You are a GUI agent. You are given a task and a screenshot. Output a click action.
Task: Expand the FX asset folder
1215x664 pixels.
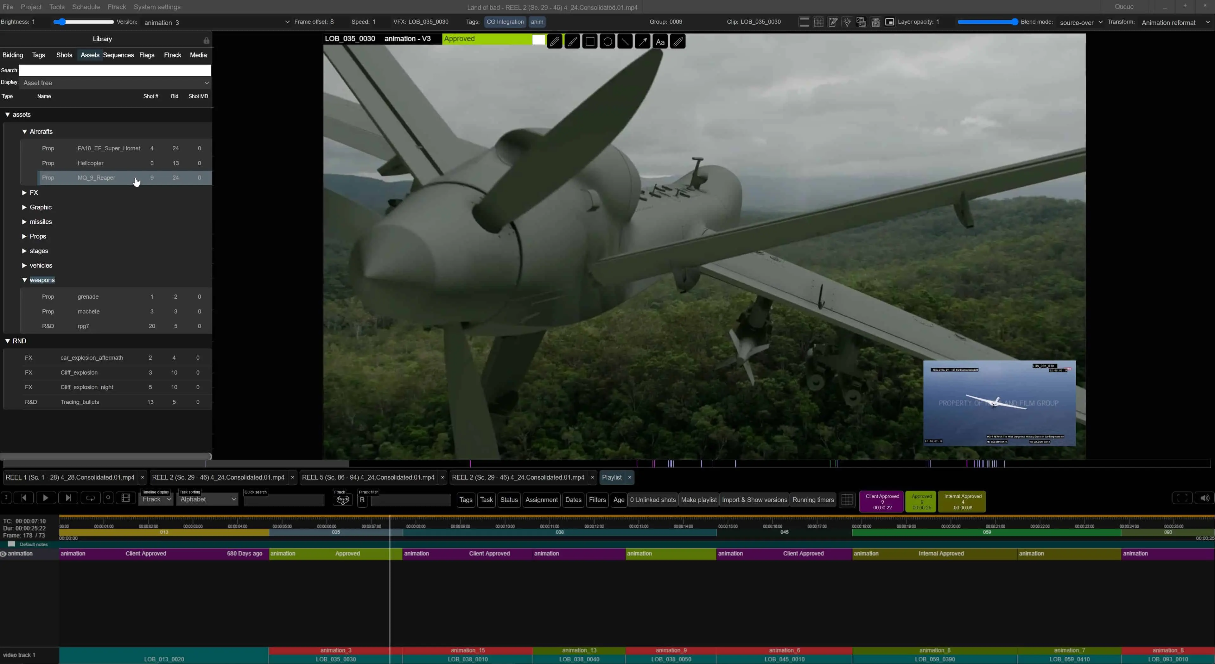tap(24, 193)
